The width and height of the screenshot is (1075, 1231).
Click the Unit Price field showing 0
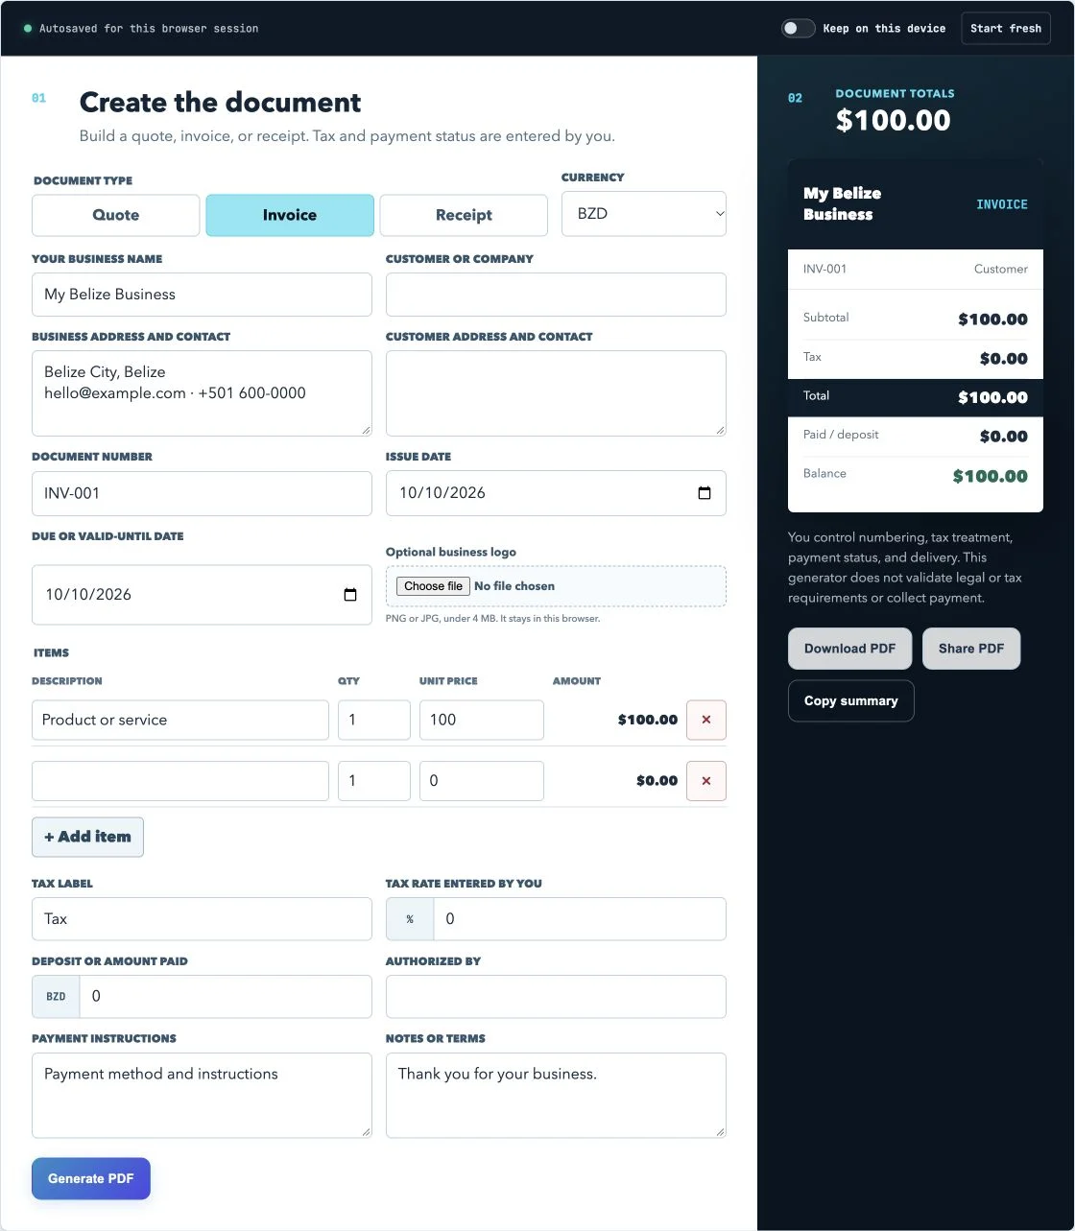pos(482,781)
